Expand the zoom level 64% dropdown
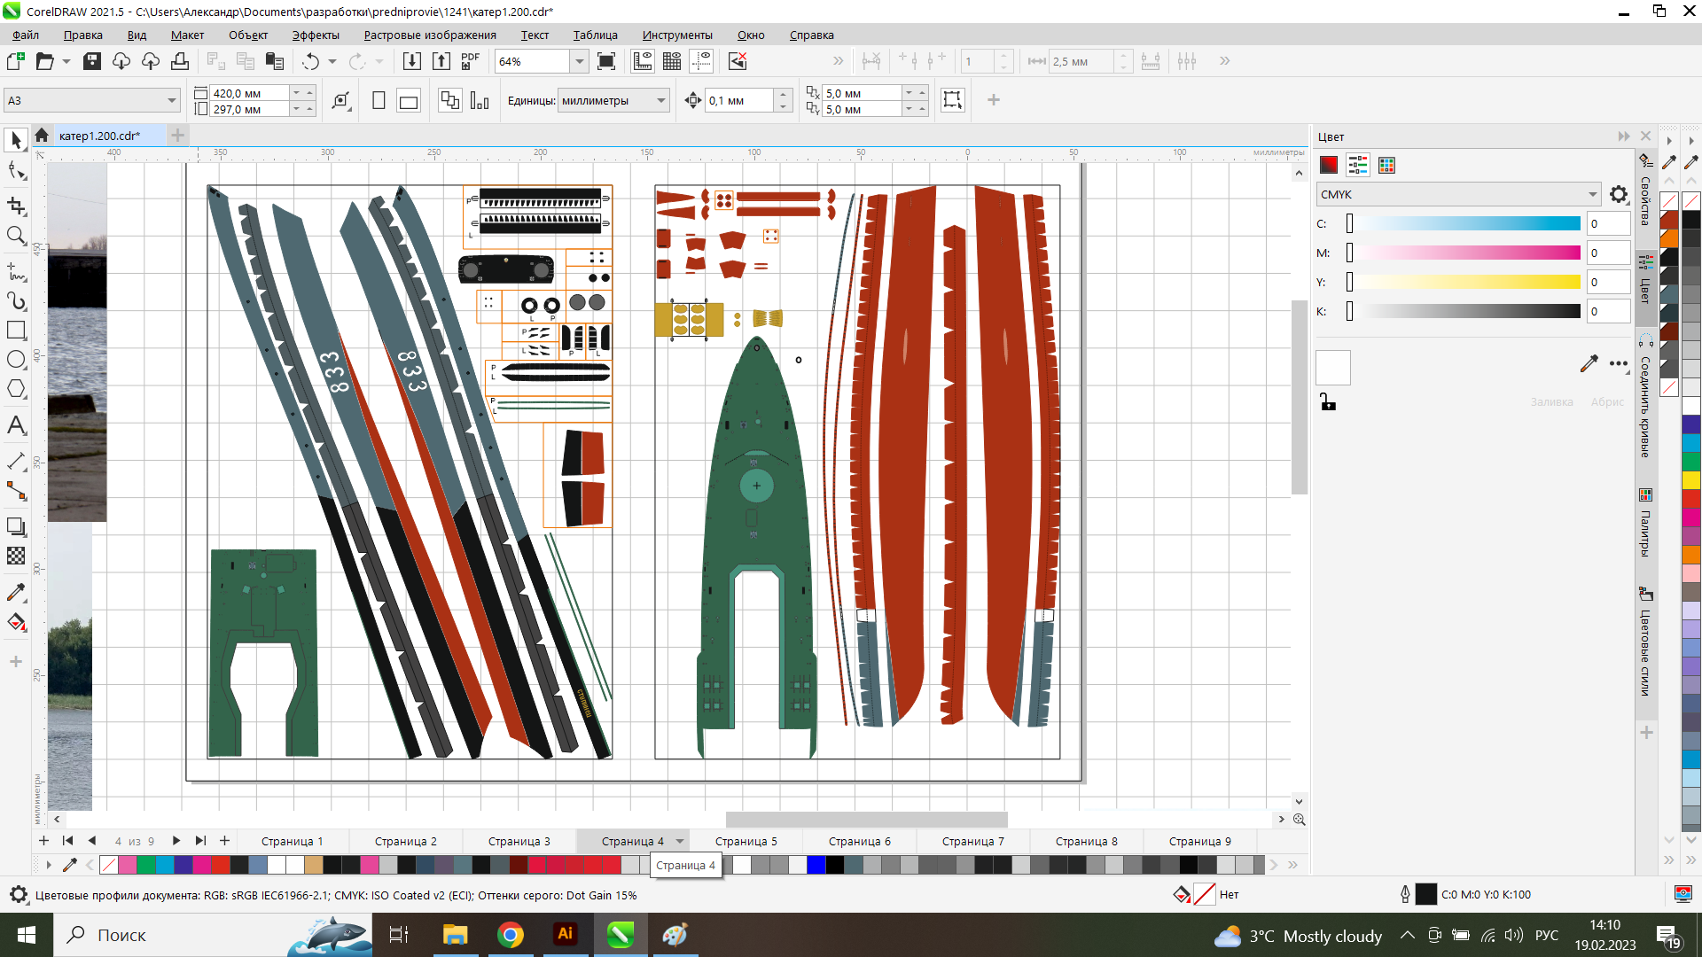This screenshot has height=957, width=1702. (x=579, y=61)
